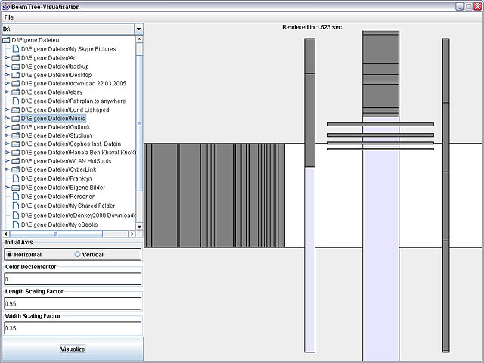484x363 pixels.
Task: Click the Outlook folder icon
Action: point(15,127)
